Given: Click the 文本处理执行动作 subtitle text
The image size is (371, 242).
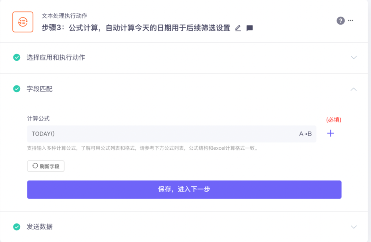Looking at the screenshot, I should tap(64, 16).
